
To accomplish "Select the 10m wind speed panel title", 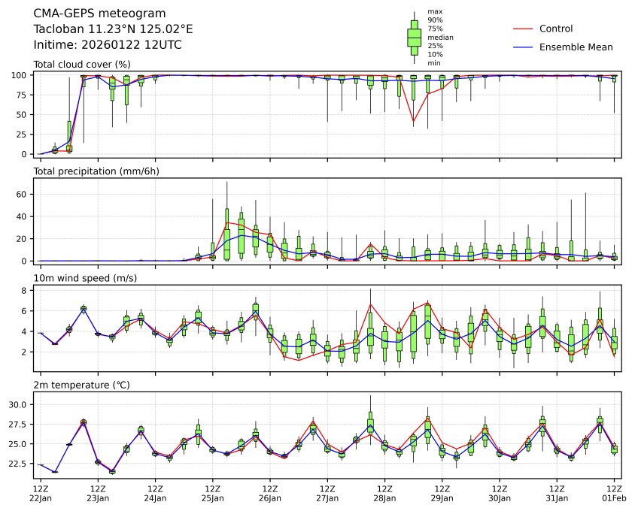I will pos(87,279).
